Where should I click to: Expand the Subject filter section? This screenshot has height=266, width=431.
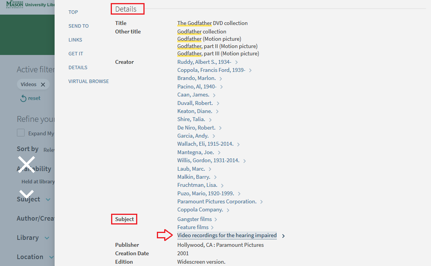(x=48, y=199)
